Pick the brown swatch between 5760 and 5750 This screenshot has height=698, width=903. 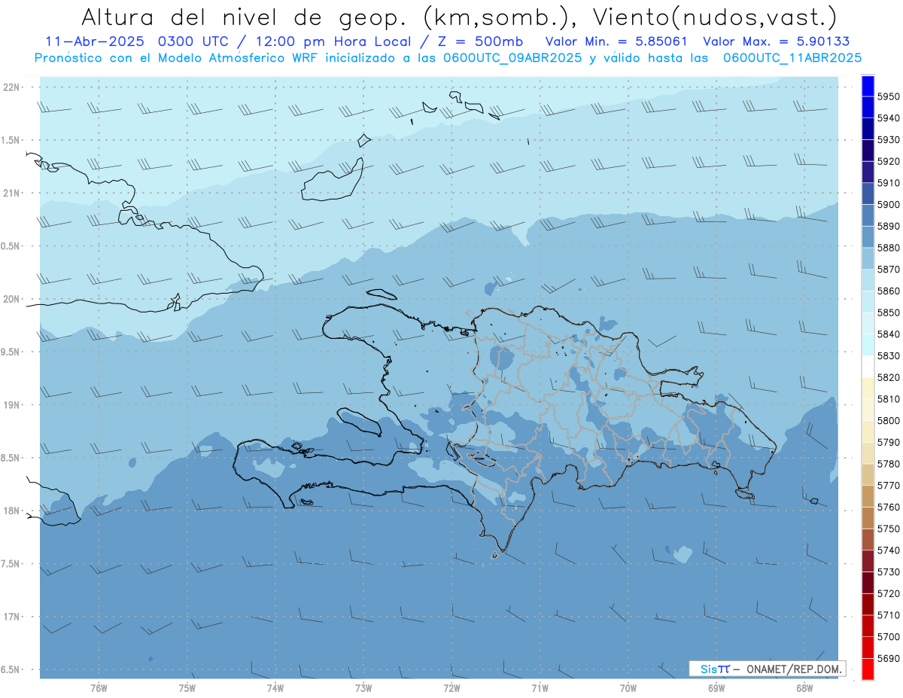[x=868, y=518]
